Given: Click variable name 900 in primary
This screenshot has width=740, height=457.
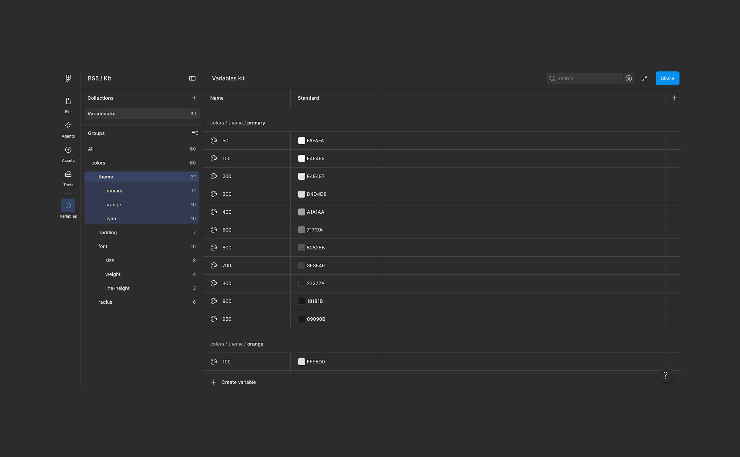Looking at the screenshot, I should (227, 301).
